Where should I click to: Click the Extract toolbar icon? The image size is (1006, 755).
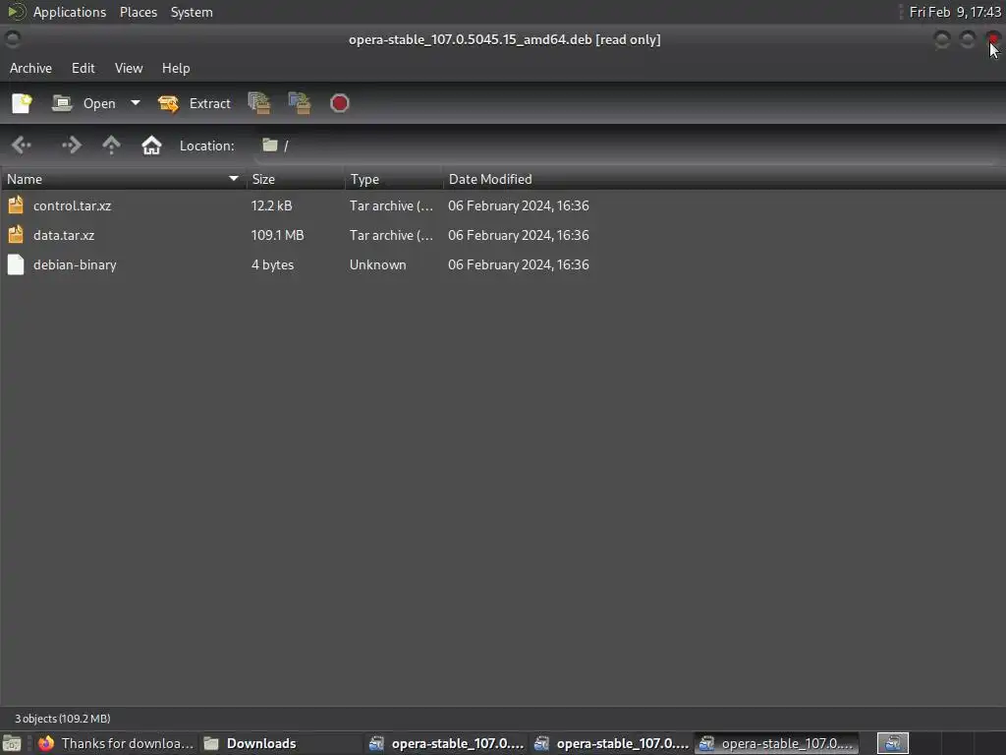[168, 103]
